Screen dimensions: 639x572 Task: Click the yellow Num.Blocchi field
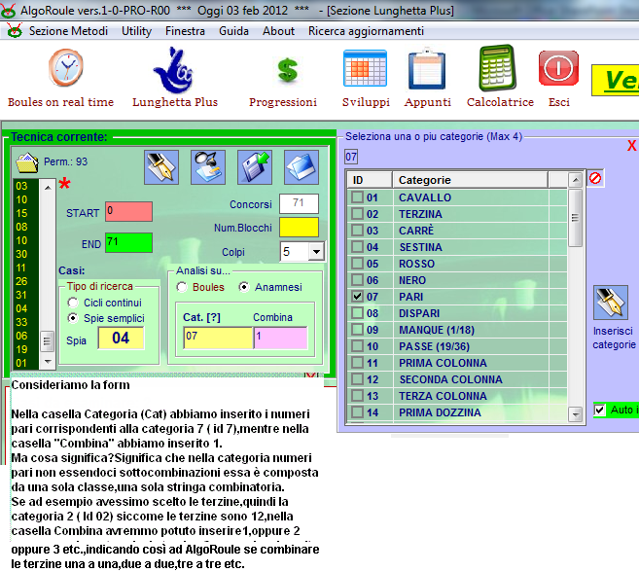(x=299, y=227)
